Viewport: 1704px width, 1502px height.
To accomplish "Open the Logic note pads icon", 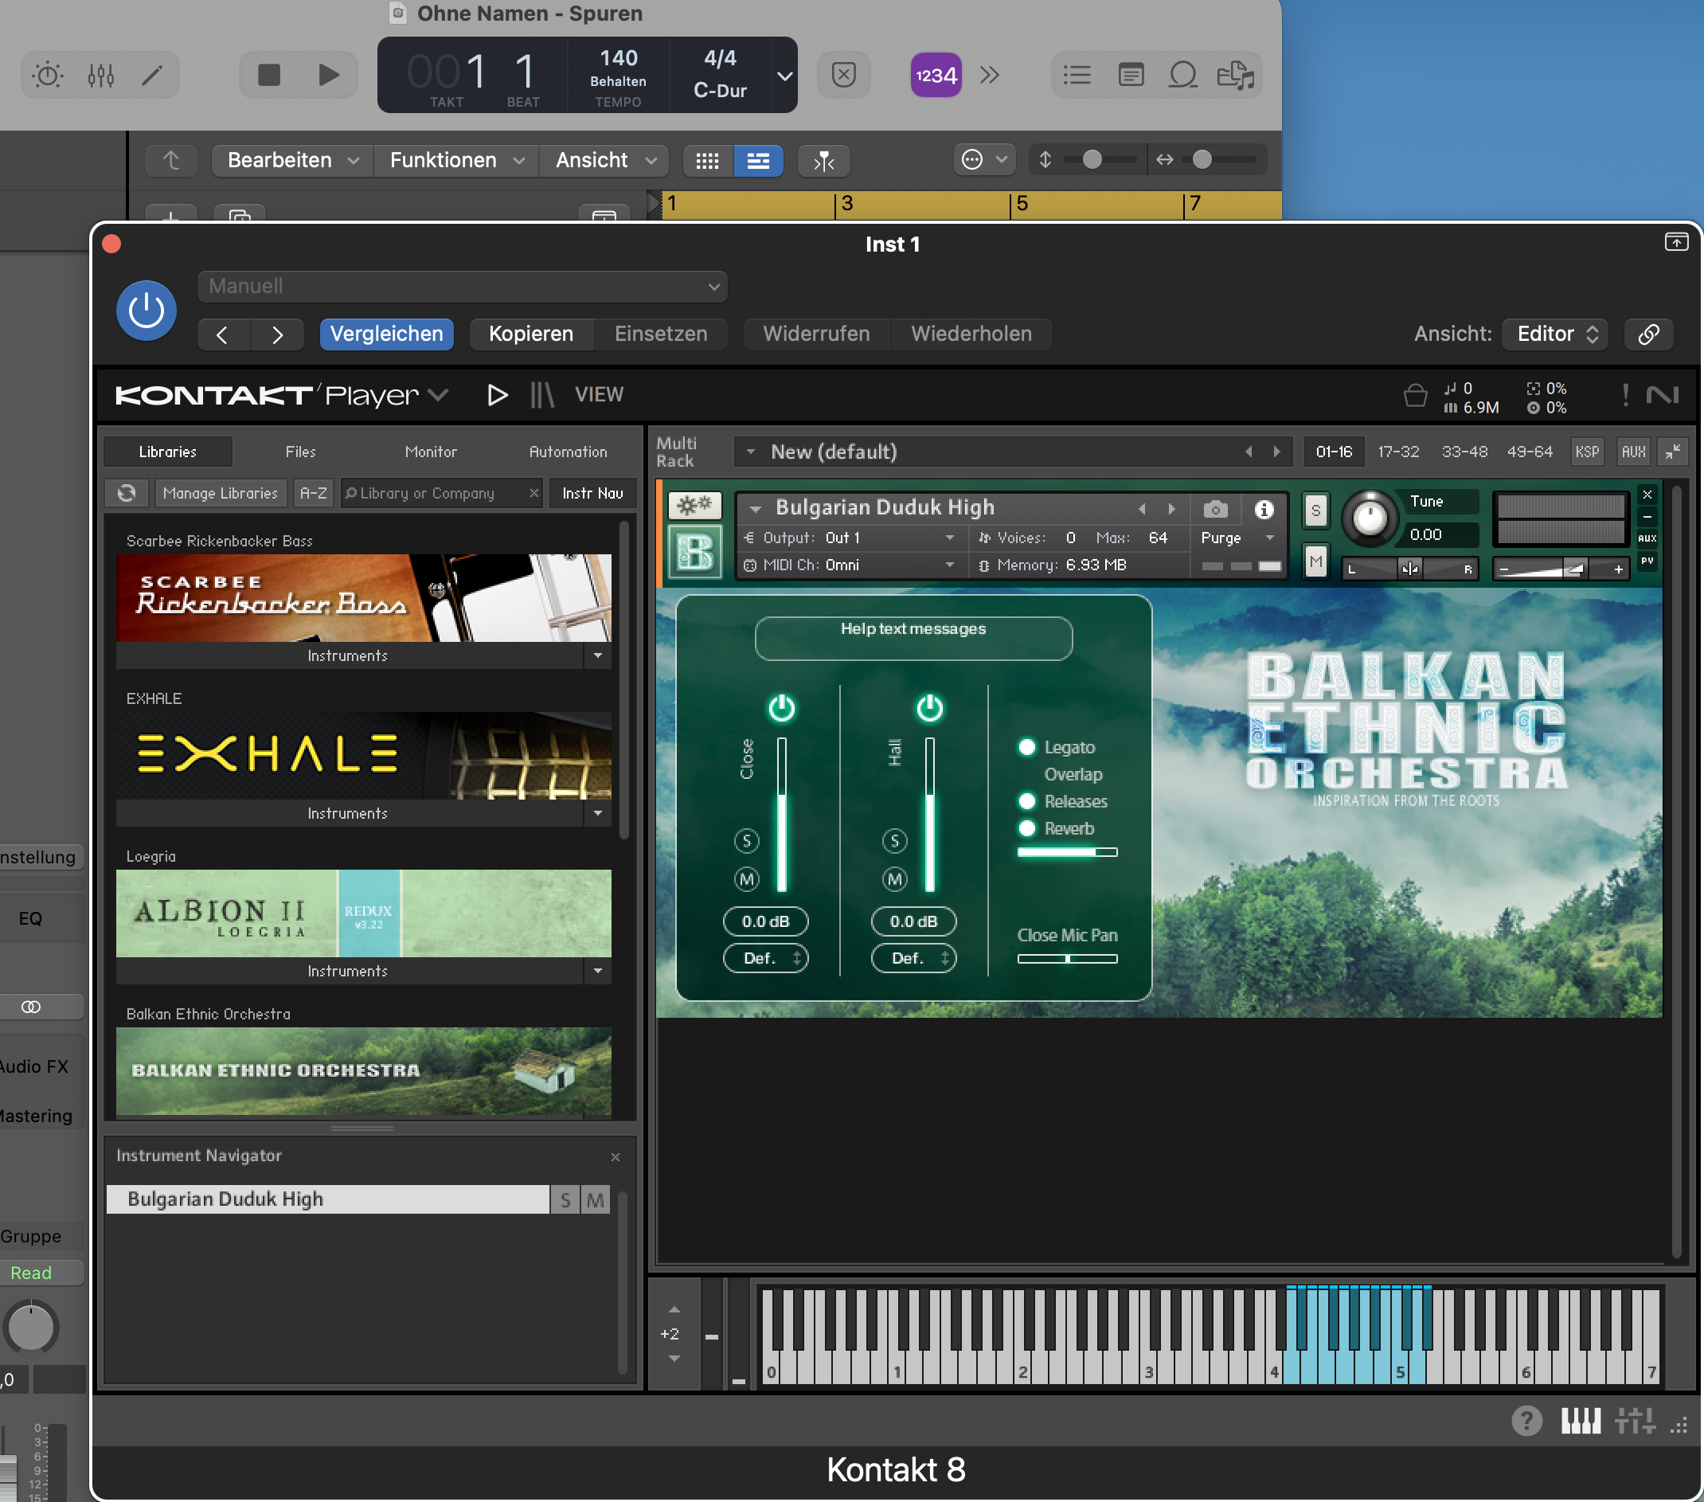I will coord(1131,75).
